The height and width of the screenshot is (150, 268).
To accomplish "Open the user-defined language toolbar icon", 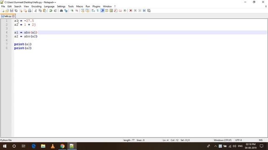I will tap(107, 10).
